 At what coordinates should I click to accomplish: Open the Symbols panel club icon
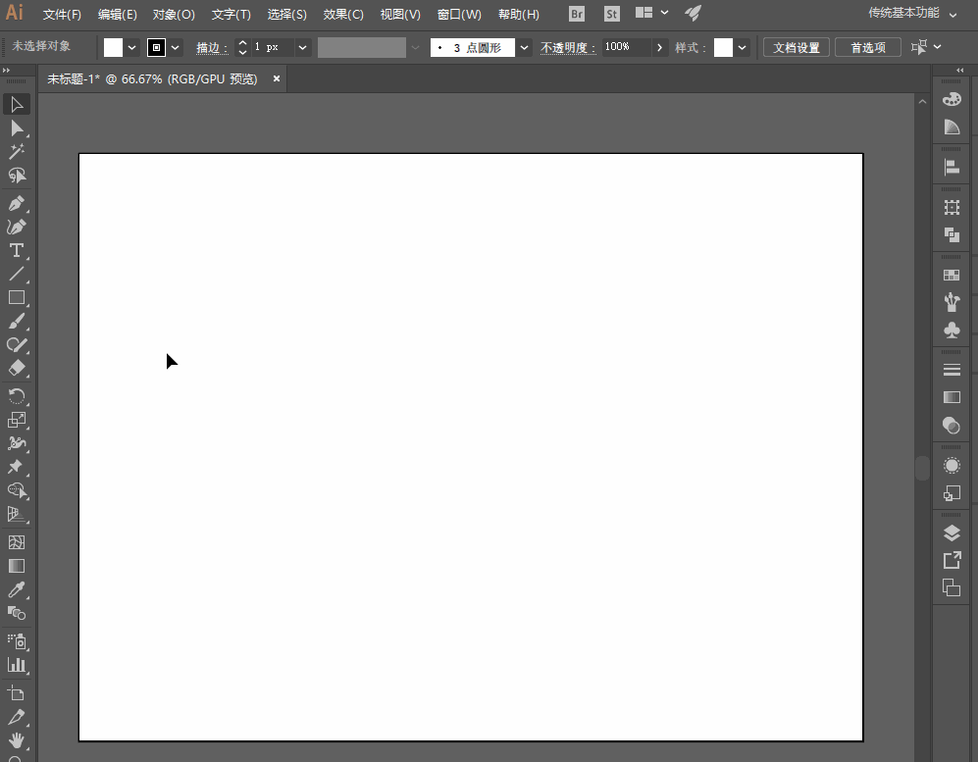click(952, 330)
